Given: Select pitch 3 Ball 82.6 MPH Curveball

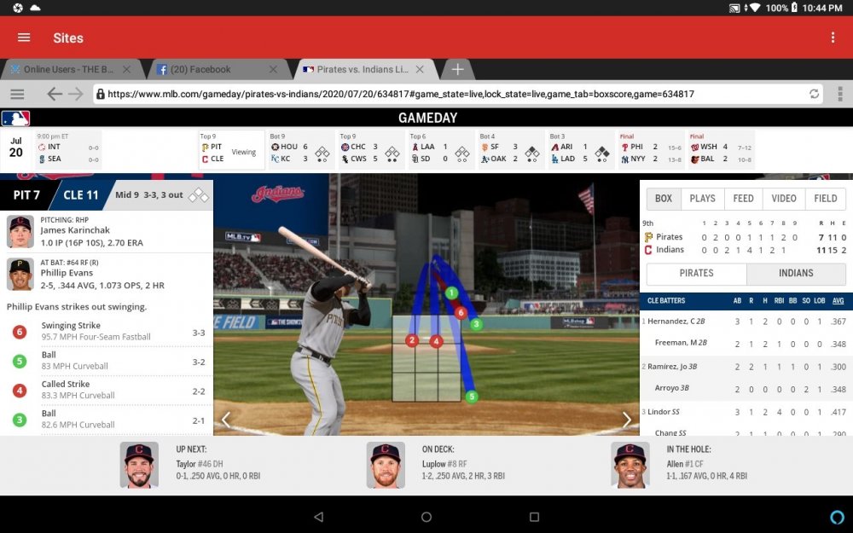Looking at the screenshot, I should coord(108,420).
